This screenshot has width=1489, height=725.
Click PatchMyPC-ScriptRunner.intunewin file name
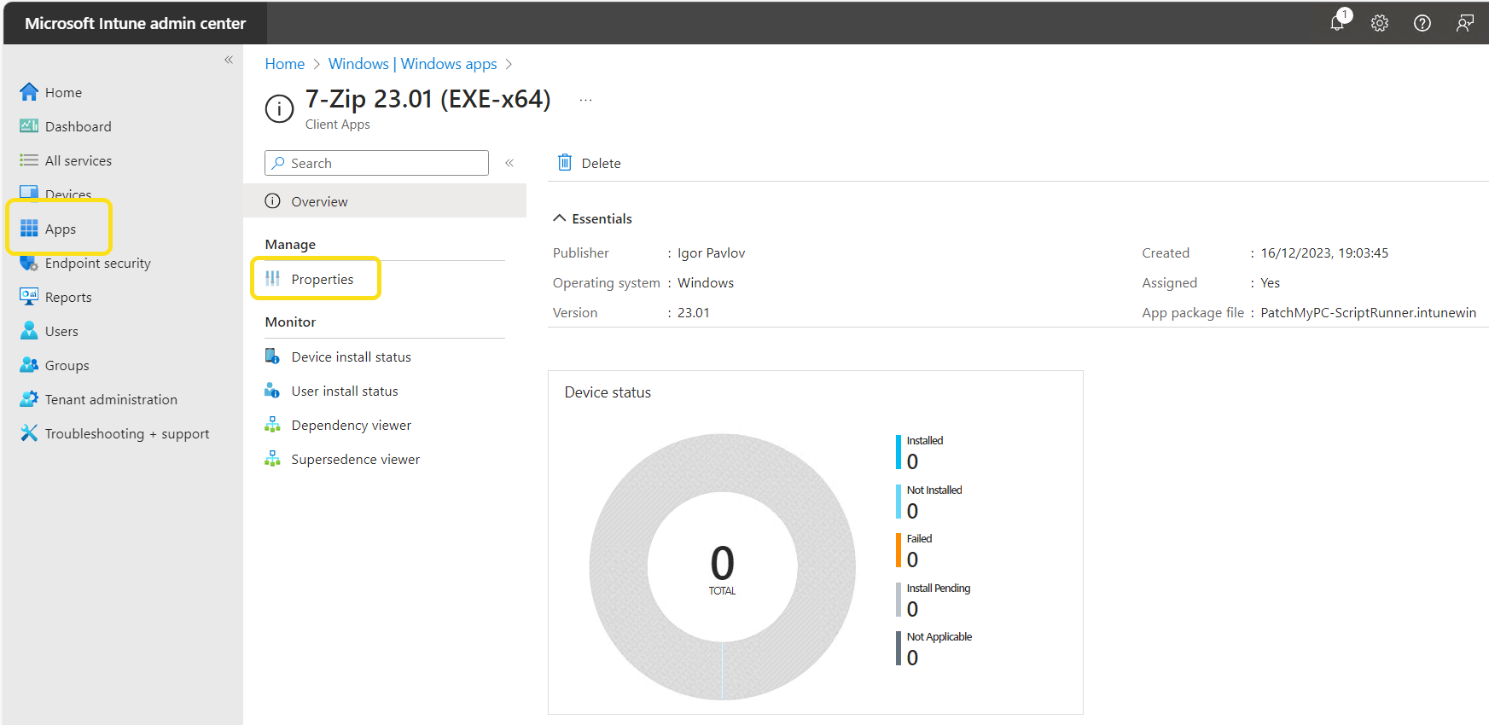pyautogui.click(x=1369, y=312)
